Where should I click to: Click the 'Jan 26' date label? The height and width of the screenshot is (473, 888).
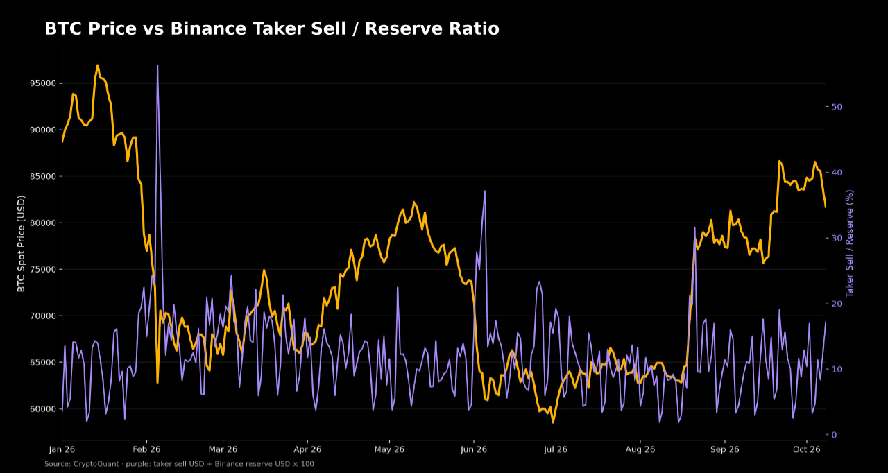coord(62,449)
